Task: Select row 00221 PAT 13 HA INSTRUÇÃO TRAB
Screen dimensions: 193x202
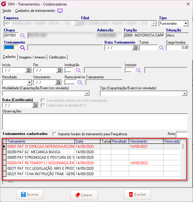Action: point(91,174)
